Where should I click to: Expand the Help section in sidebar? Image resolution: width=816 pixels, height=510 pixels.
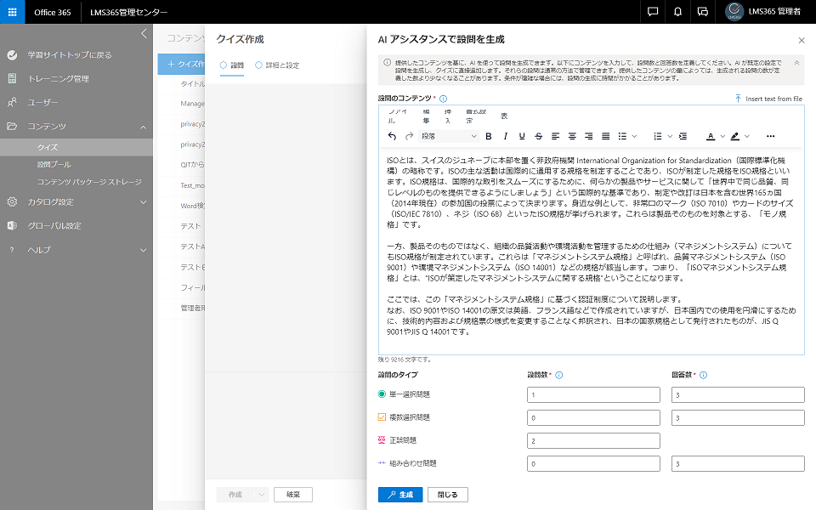pos(143,250)
